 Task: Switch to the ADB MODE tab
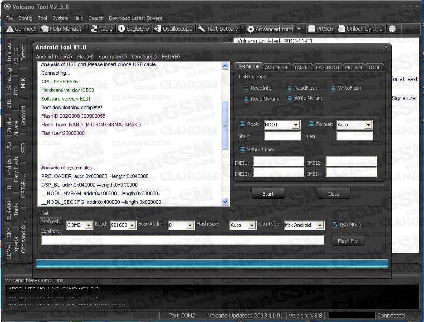277,67
